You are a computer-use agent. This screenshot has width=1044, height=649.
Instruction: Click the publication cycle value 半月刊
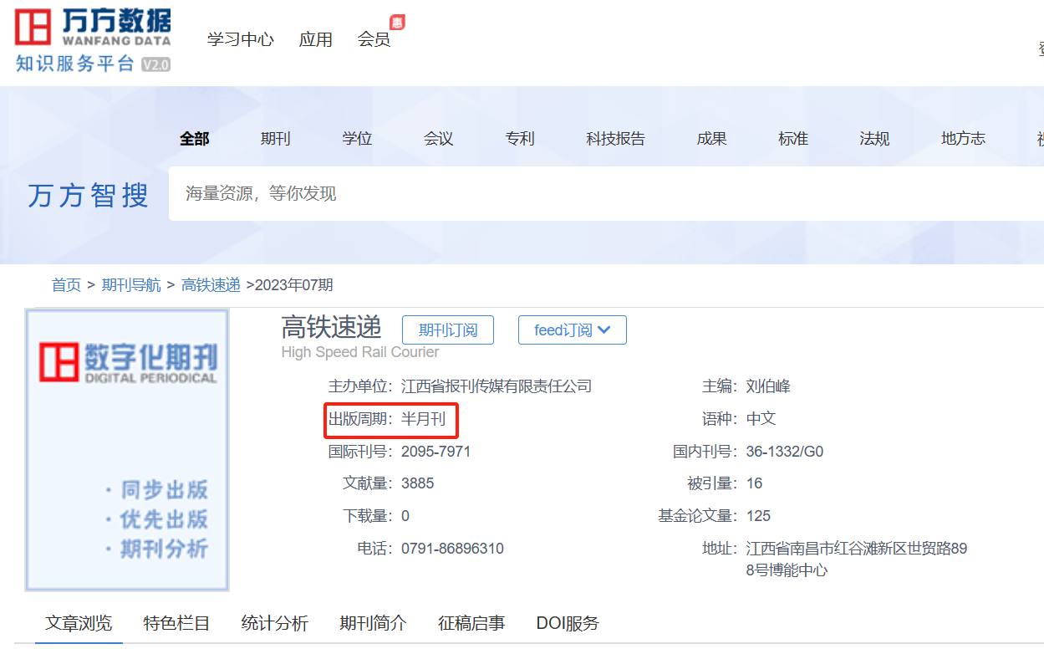(423, 419)
